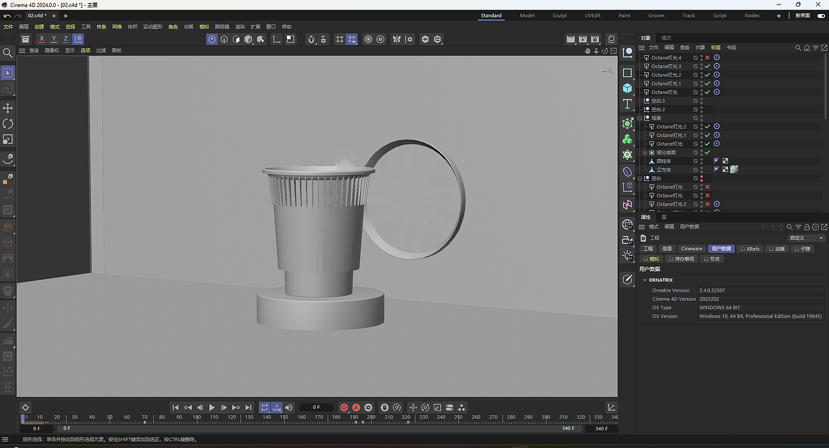Open search in Object Manager
This screenshot has height=448, width=829.
tap(798, 47)
